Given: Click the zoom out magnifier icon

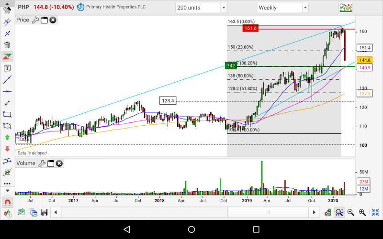Looking at the screenshot, I should point(351,212).
